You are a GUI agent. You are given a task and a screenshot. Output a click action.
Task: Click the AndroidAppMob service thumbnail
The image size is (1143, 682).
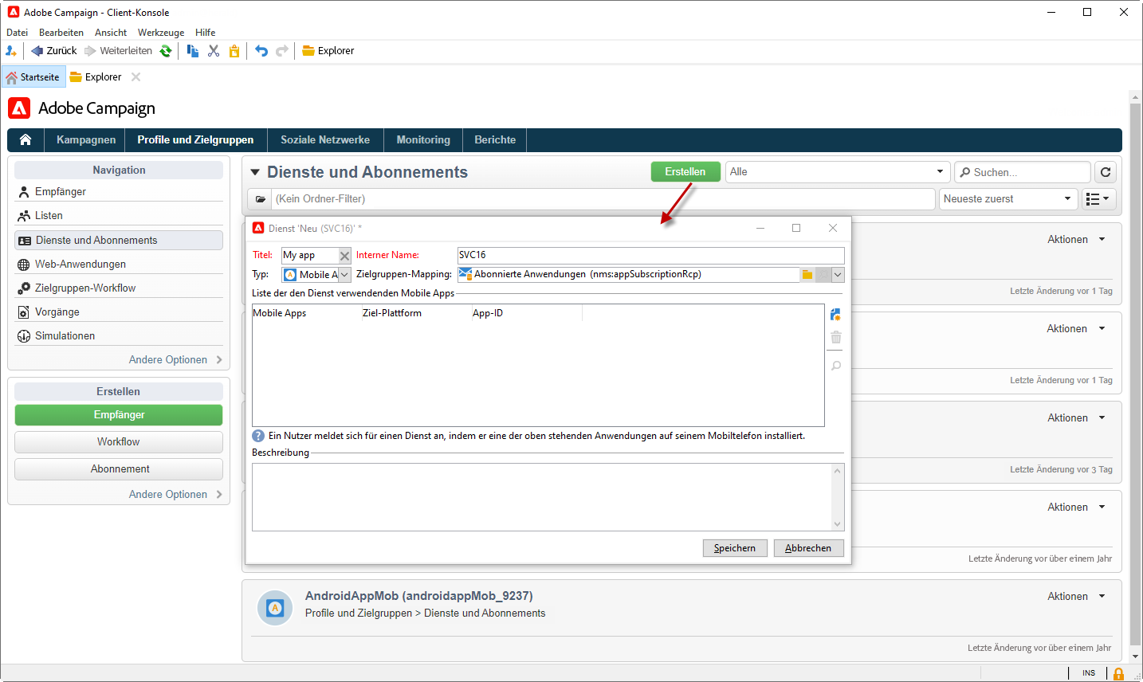coord(275,608)
